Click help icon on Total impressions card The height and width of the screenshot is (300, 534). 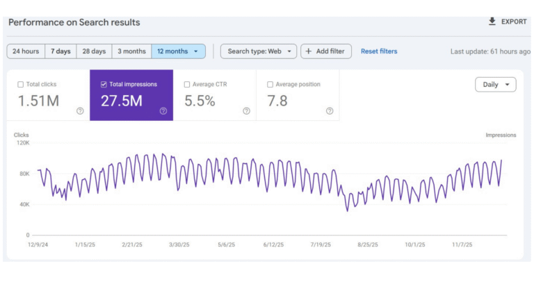(163, 110)
